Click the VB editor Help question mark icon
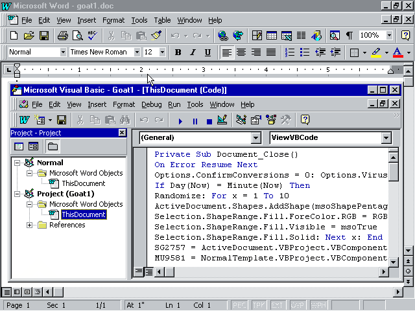This screenshot has width=415, height=311. (x=305, y=120)
